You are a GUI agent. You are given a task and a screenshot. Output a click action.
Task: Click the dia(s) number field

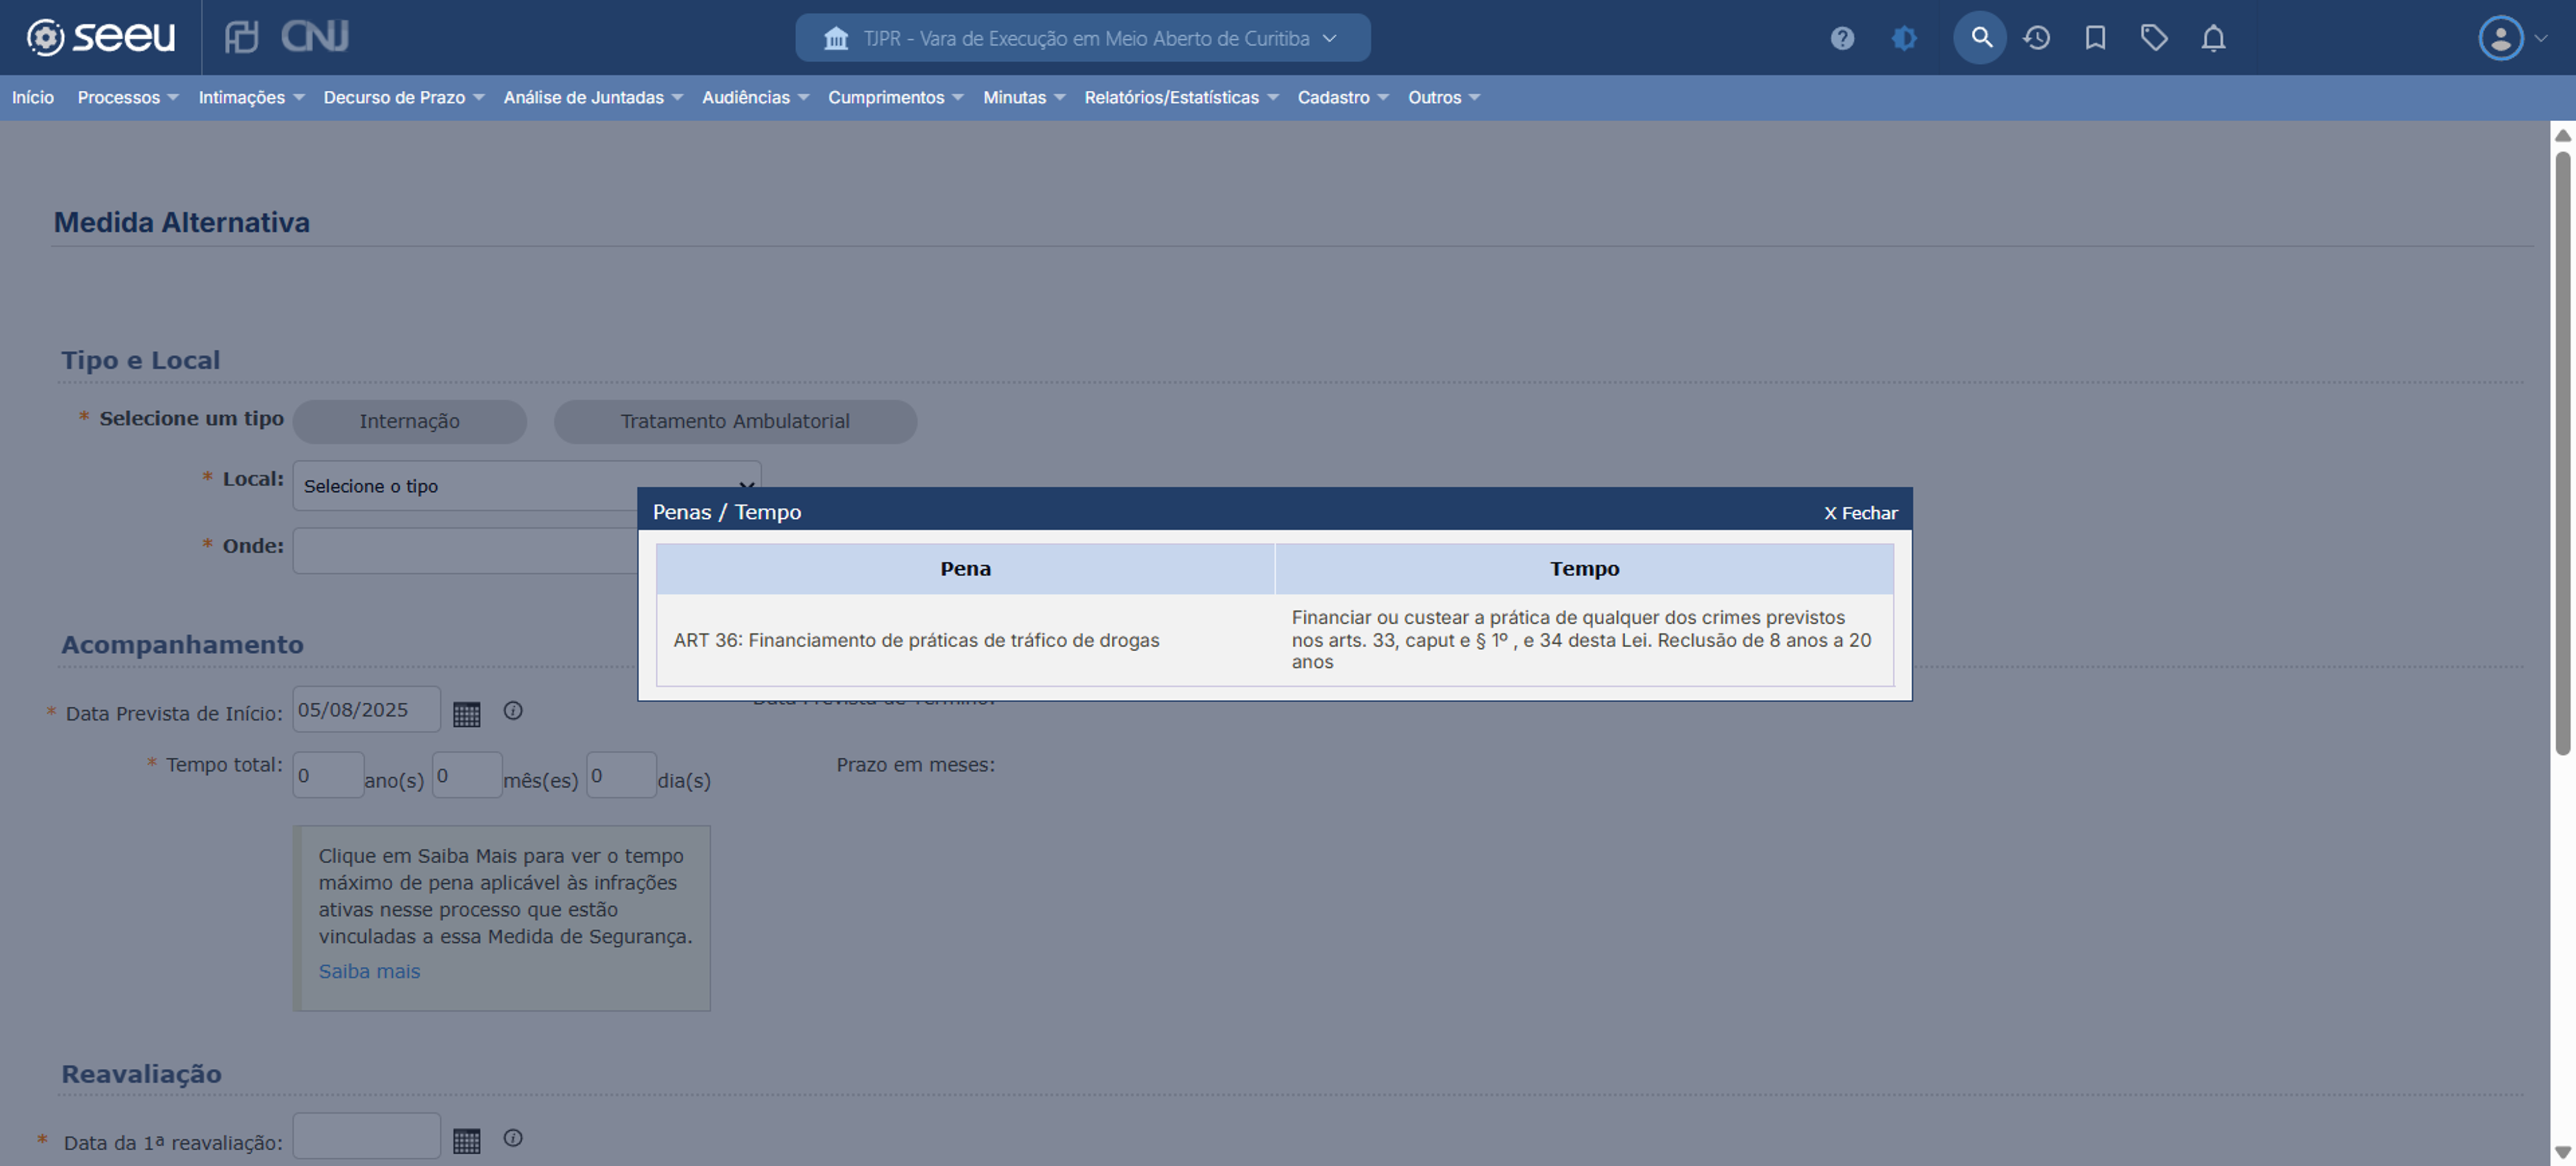point(621,775)
